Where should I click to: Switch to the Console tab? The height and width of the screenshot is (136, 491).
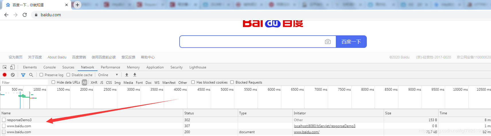point(50,67)
